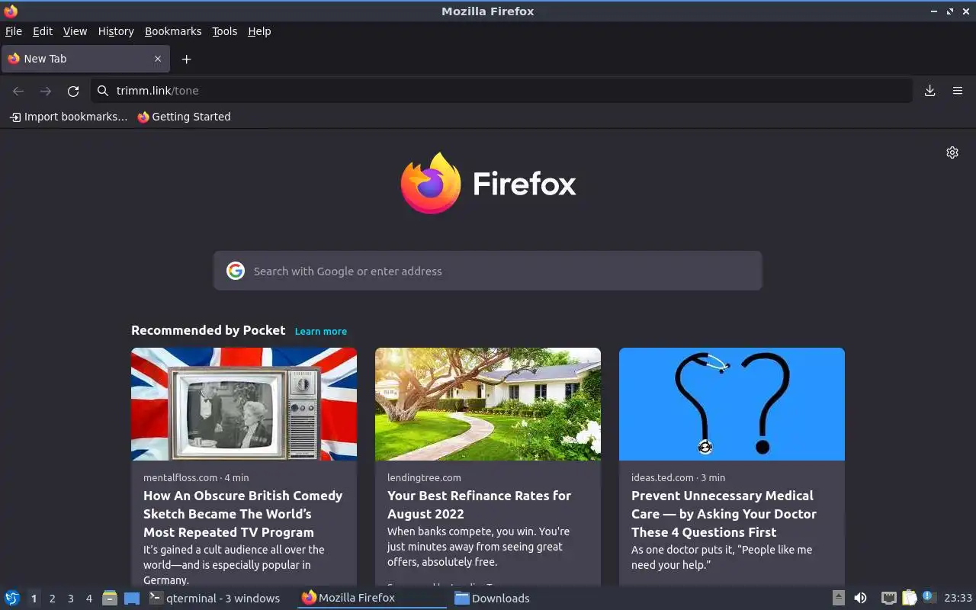Screen dimensions: 976x610
Task: Click the 23:33 clock in the tray
Action: (x=958, y=598)
